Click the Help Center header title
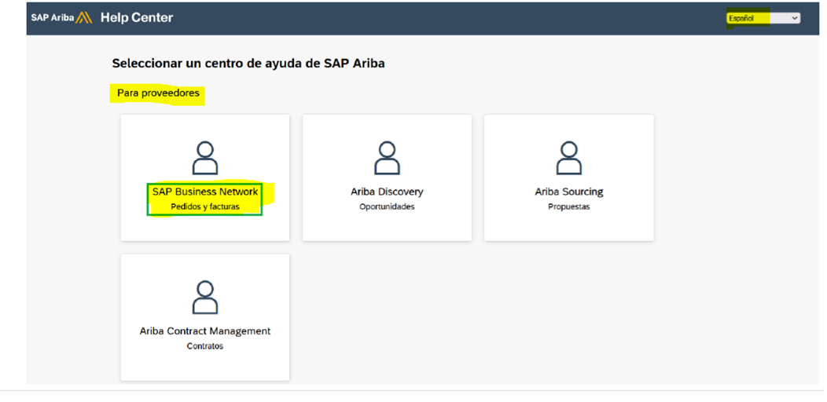 click(x=137, y=18)
